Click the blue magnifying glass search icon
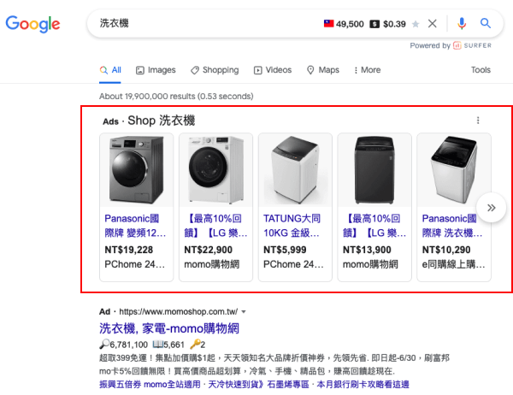This screenshot has height=395, width=513. (486, 24)
